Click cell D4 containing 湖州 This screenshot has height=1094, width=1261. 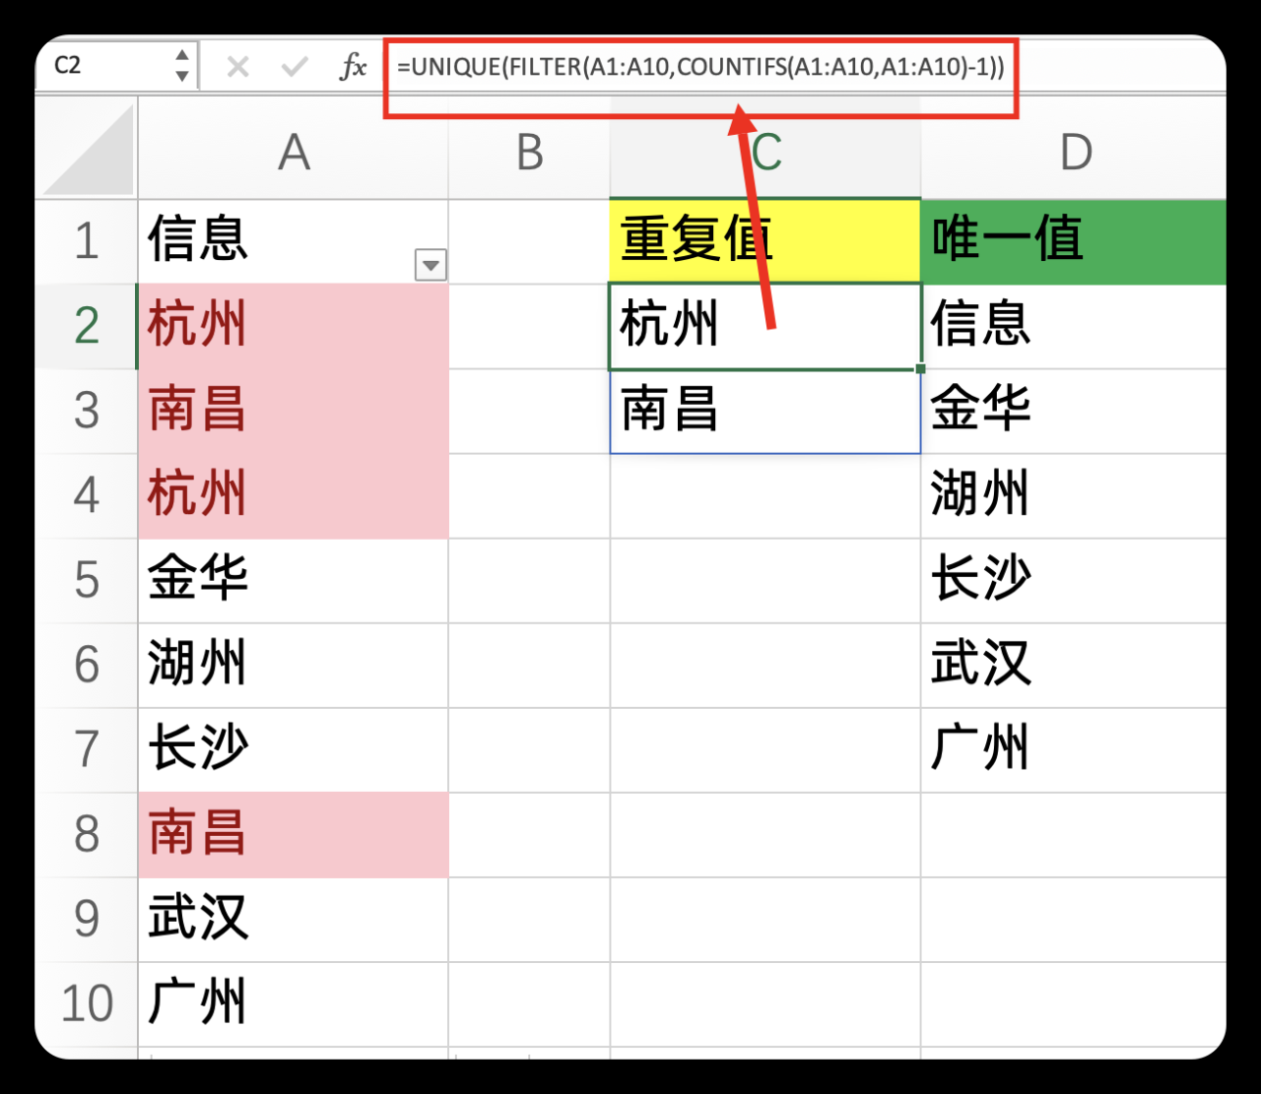pyautogui.click(x=1074, y=495)
